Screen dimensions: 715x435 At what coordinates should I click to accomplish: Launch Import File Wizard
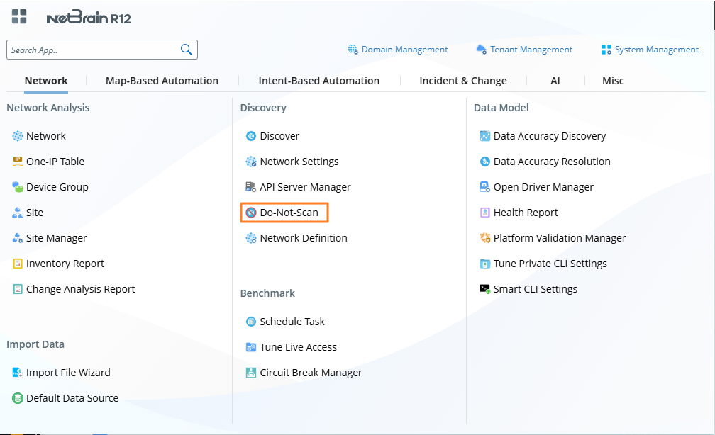(x=68, y=373)
